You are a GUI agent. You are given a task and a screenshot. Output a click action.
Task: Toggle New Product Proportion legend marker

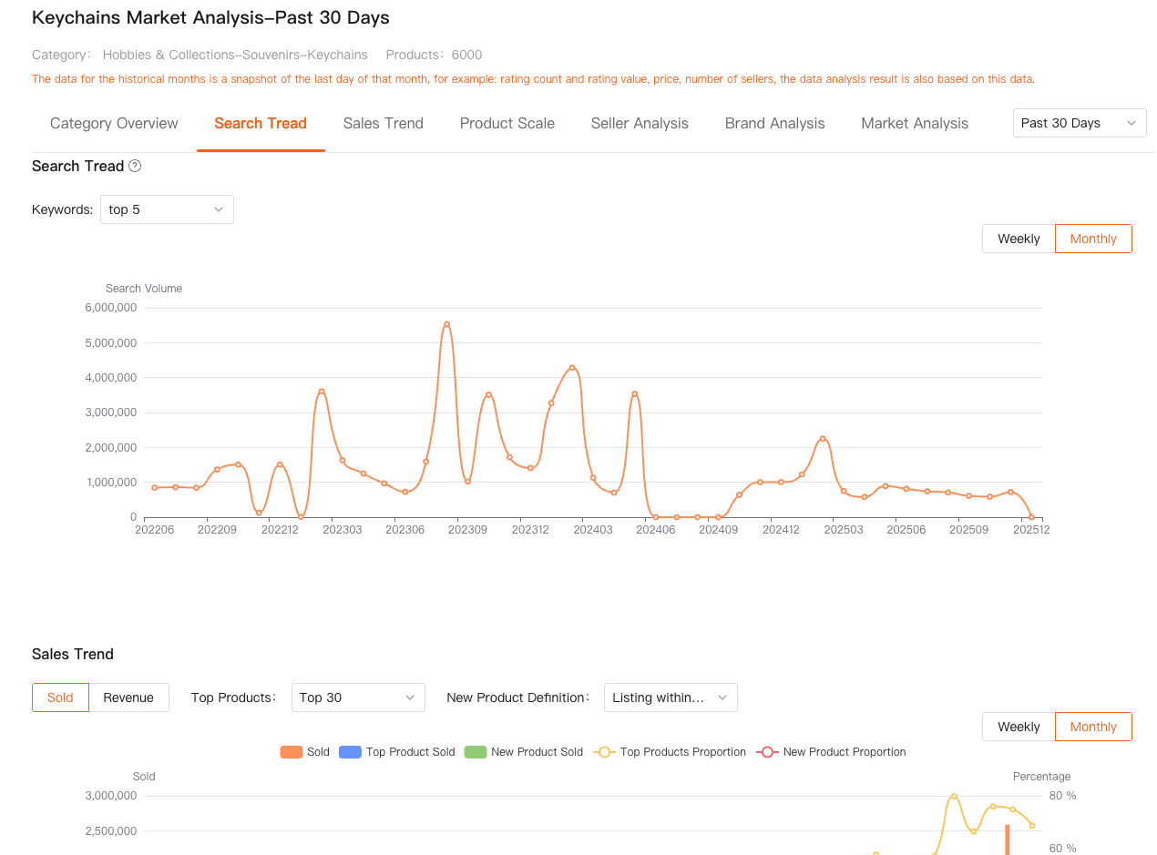(x=767, y=752)
